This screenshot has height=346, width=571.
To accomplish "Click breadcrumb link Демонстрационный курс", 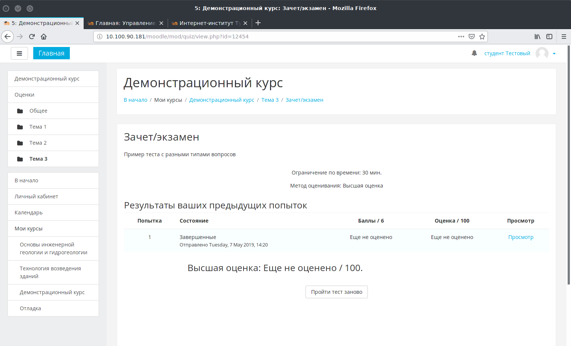I will point(222,100).
